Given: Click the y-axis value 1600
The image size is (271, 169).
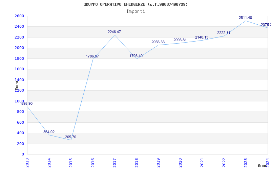Looking at the screenshot, I should click(x=19, y=69).
